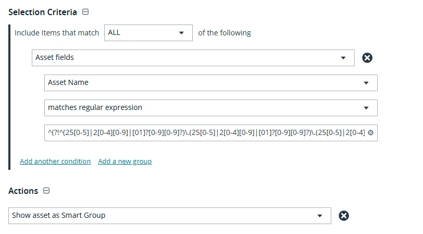Image resolution: width=423 pixels, height=234 pixels.
Task: Open the Asset fields dropdown
Action: click(x=343, y=58)
